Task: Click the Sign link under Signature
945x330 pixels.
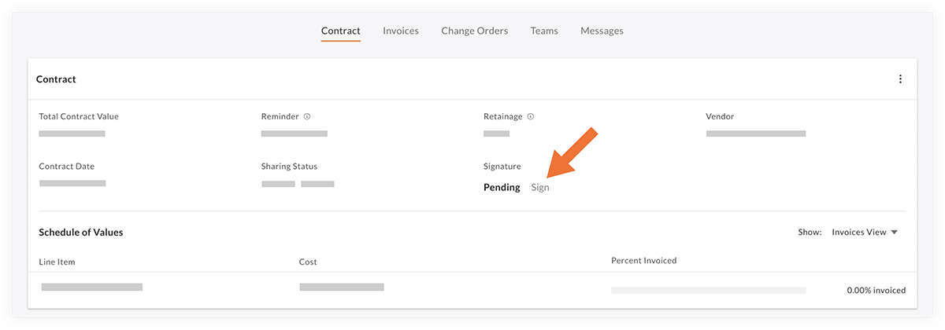Action: (x=540, y=188)
